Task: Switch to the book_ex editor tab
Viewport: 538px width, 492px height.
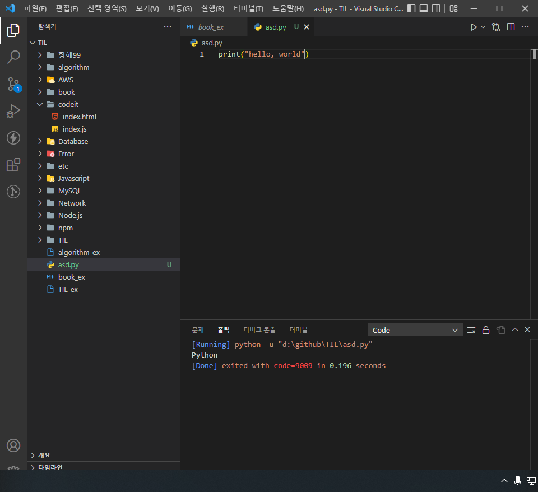Action: point(211,27)
